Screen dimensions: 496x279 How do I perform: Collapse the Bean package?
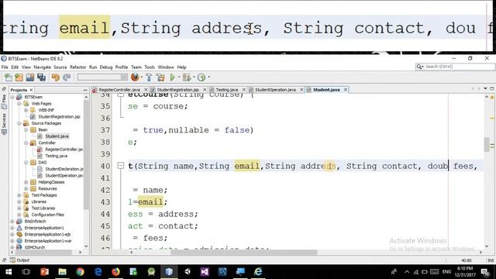click(x=26, y=129)
